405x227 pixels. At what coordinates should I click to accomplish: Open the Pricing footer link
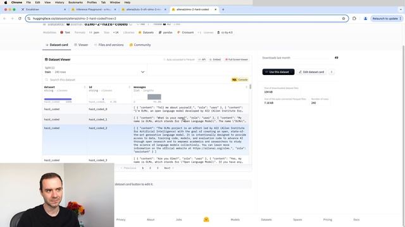328,219
